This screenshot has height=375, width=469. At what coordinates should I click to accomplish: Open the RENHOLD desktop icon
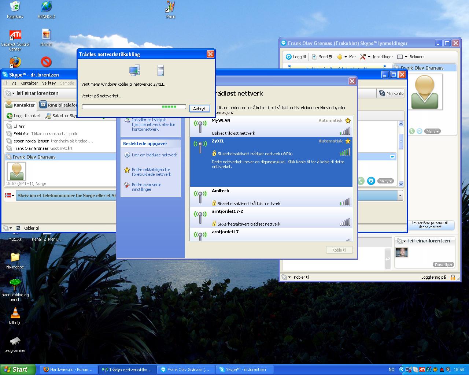coord(47,10)
